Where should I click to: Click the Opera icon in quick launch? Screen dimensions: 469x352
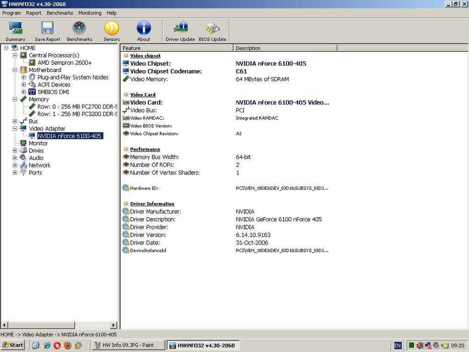(57, 345)
